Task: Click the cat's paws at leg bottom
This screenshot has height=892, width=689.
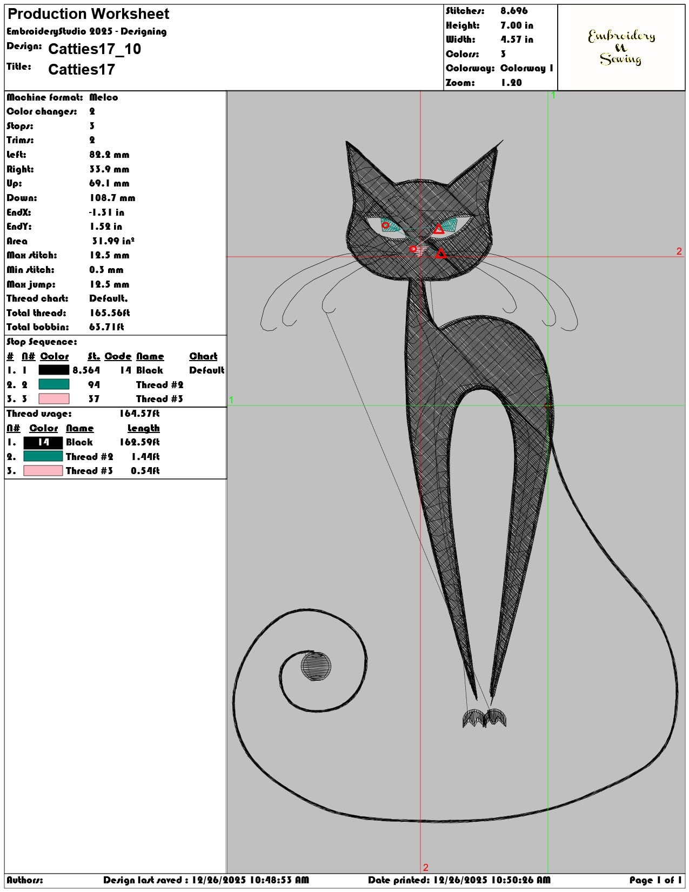Action: 484,717
